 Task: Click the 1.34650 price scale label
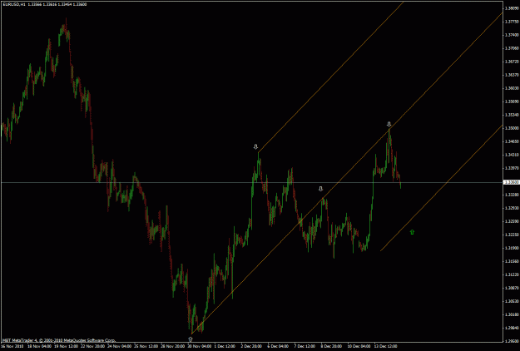[512, 141]
